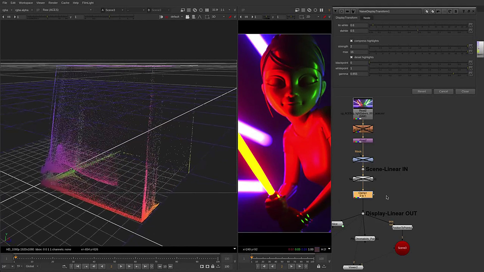This screenshot has height=272, width=484.
Task: Click the left timeline lock icon
Action: tap(213, 266)
